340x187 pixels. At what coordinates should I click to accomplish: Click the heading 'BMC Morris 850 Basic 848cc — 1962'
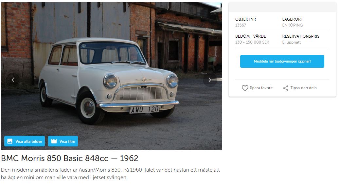click(70, 159)
